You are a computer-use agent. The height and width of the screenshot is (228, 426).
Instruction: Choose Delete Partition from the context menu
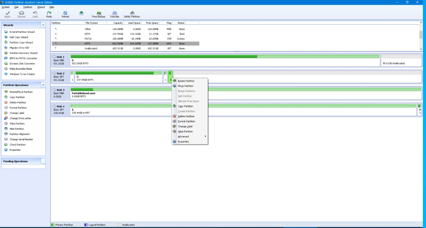pyautogui.click(x=190, y=117)
